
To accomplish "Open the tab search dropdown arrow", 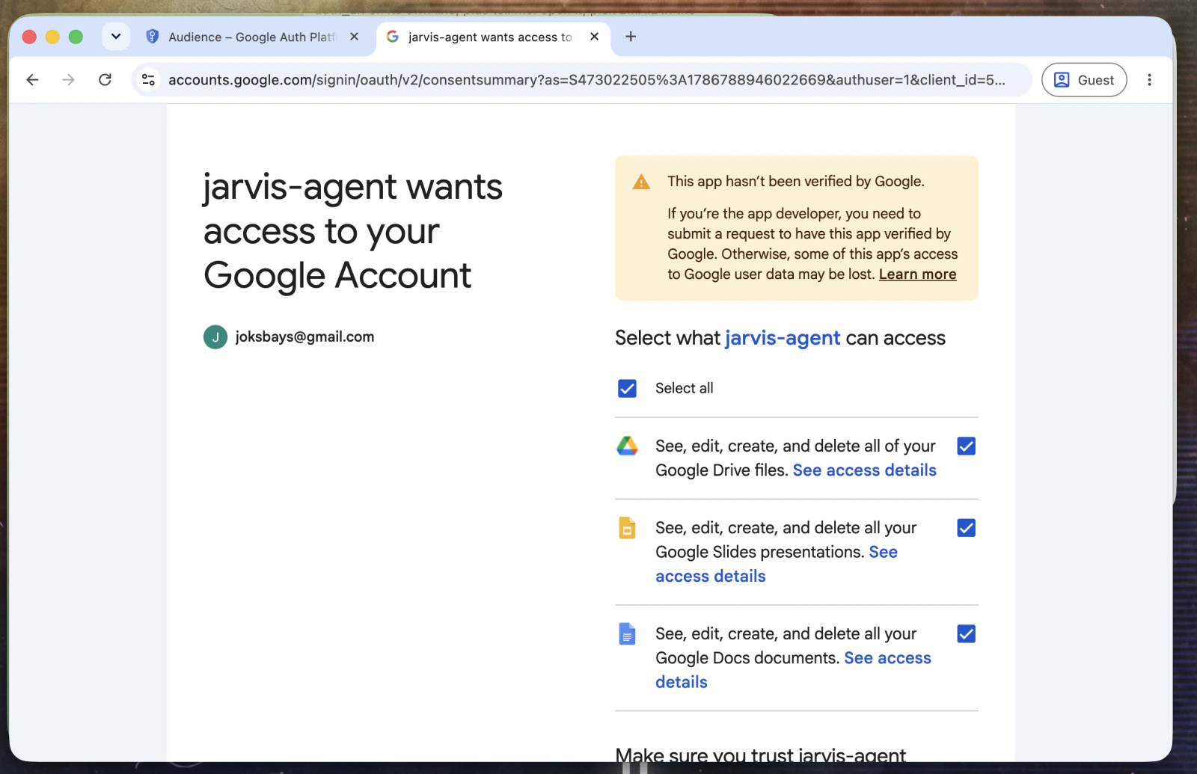I will pyautogui.click(x=116, y=36).
